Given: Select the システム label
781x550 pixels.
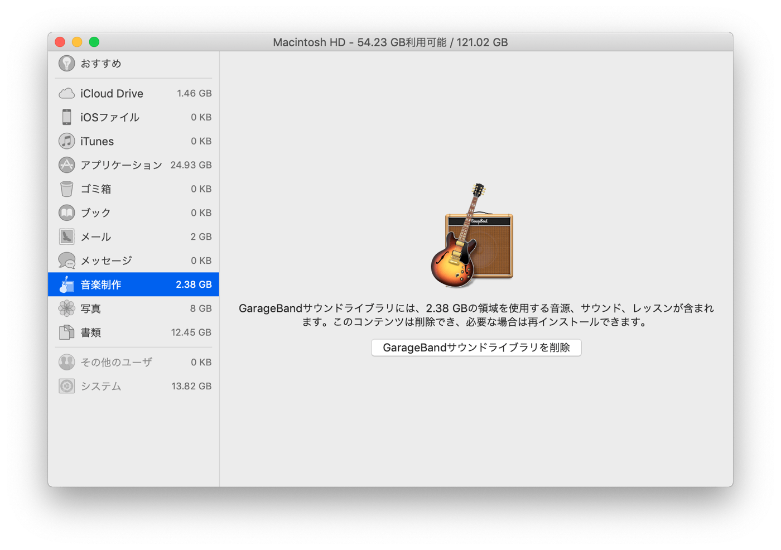Looking at the screenshot, I should coord(101,386).
